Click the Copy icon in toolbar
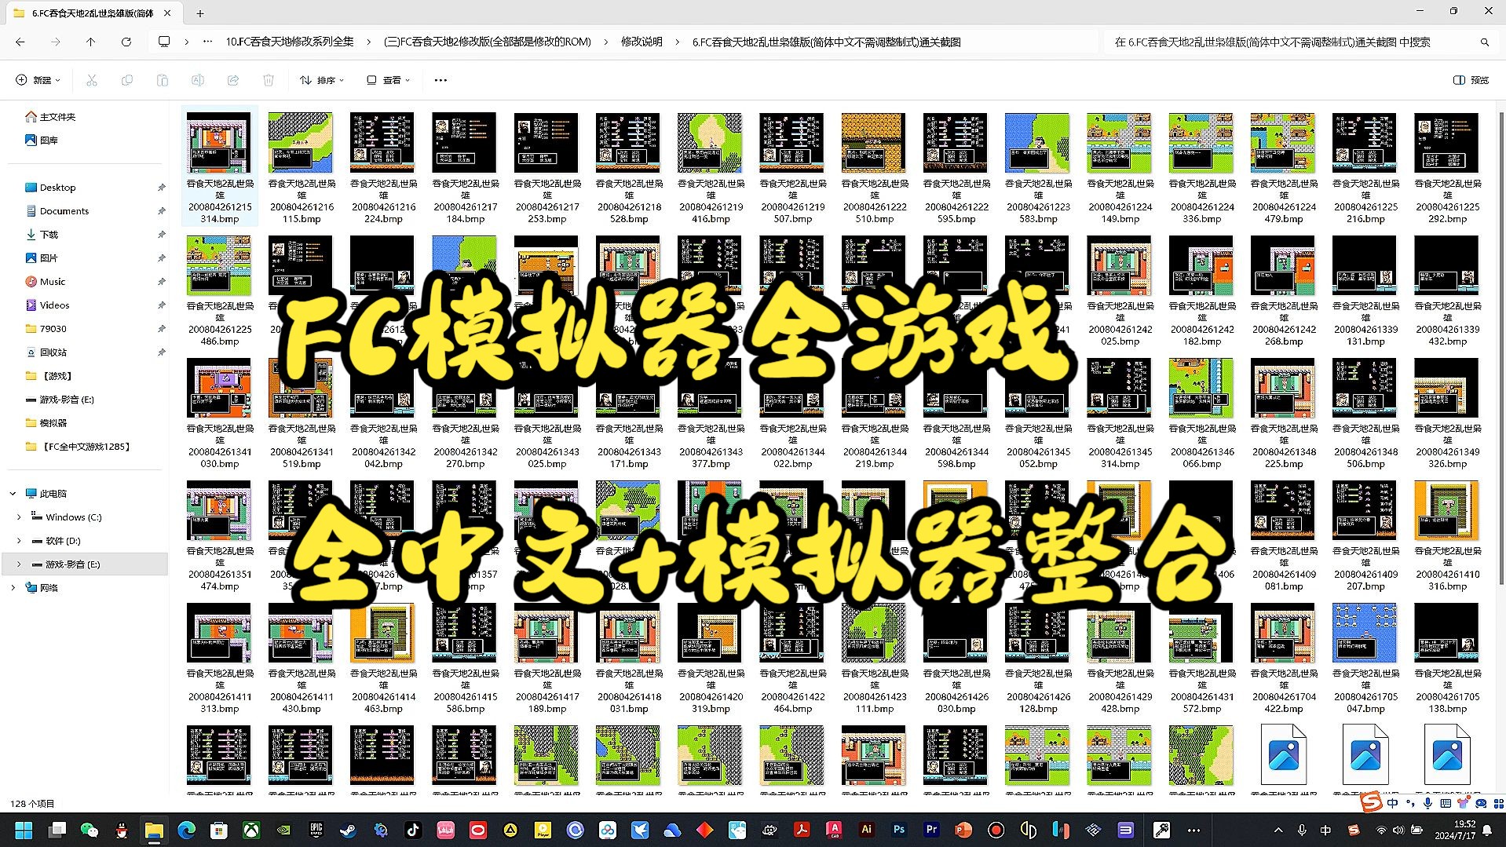 click(127, 80)
